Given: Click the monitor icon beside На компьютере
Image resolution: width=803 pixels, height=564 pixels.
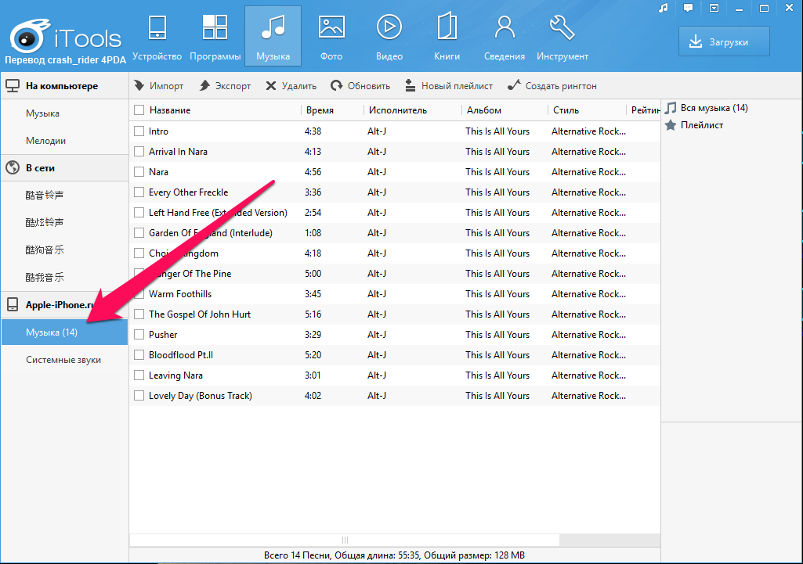Looking at the screenshot, I should [13, 86].
